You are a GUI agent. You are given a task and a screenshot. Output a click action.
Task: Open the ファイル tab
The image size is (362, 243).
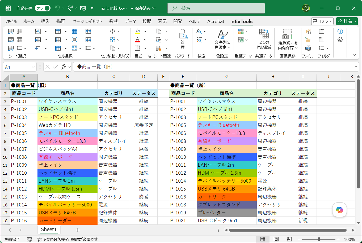click(x=11, y=21)
